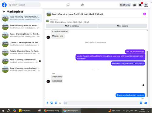This screenshot has width=152, height=113.
Task: Go back using Marketplace back arrow
Action: (x=4, y=12)
